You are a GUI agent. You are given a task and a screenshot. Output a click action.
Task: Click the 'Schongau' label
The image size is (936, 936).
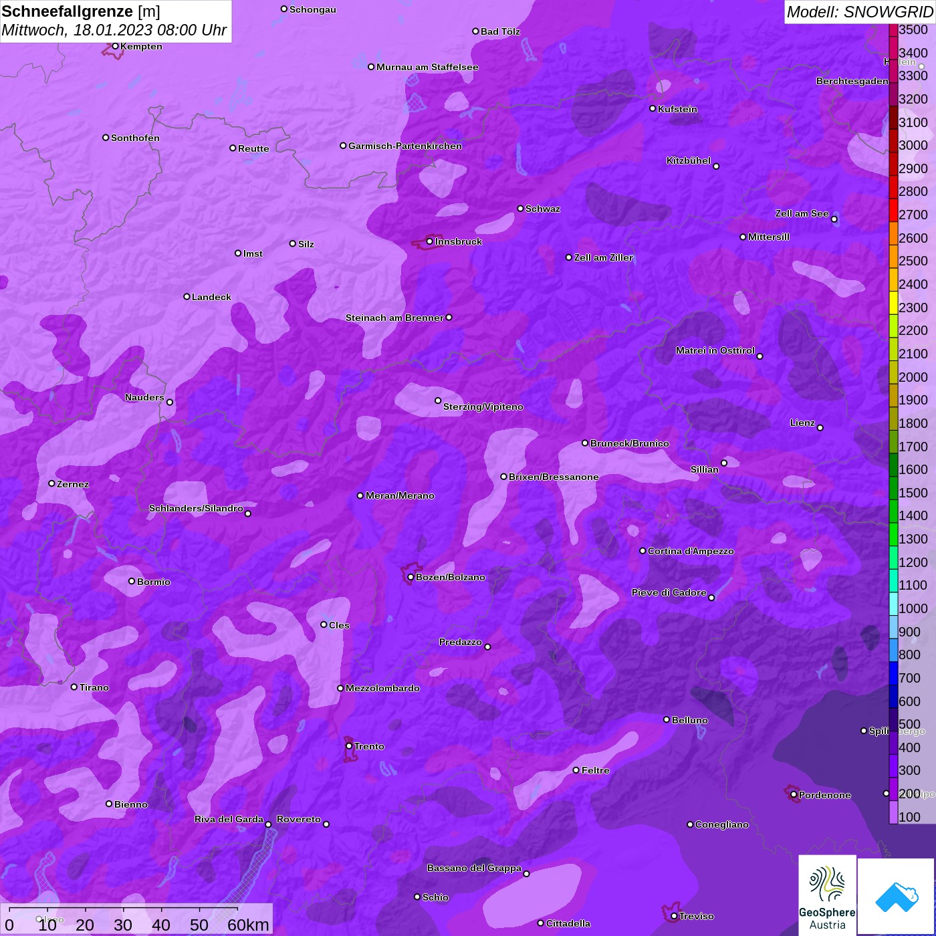(x=313, y=9)
